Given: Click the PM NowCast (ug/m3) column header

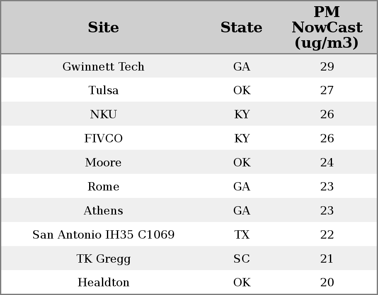Looking at the screenshot, I should pyautogui.click(x=327, y=27).
